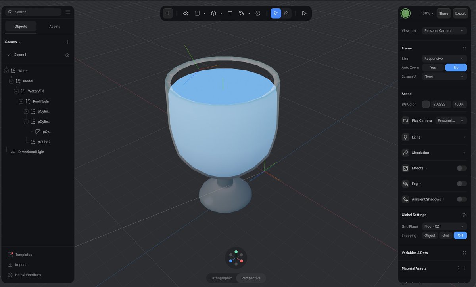The image size is (476, 287).
Task: Edit the BG Color hex field 2D2E32
Action: point(441,105)
